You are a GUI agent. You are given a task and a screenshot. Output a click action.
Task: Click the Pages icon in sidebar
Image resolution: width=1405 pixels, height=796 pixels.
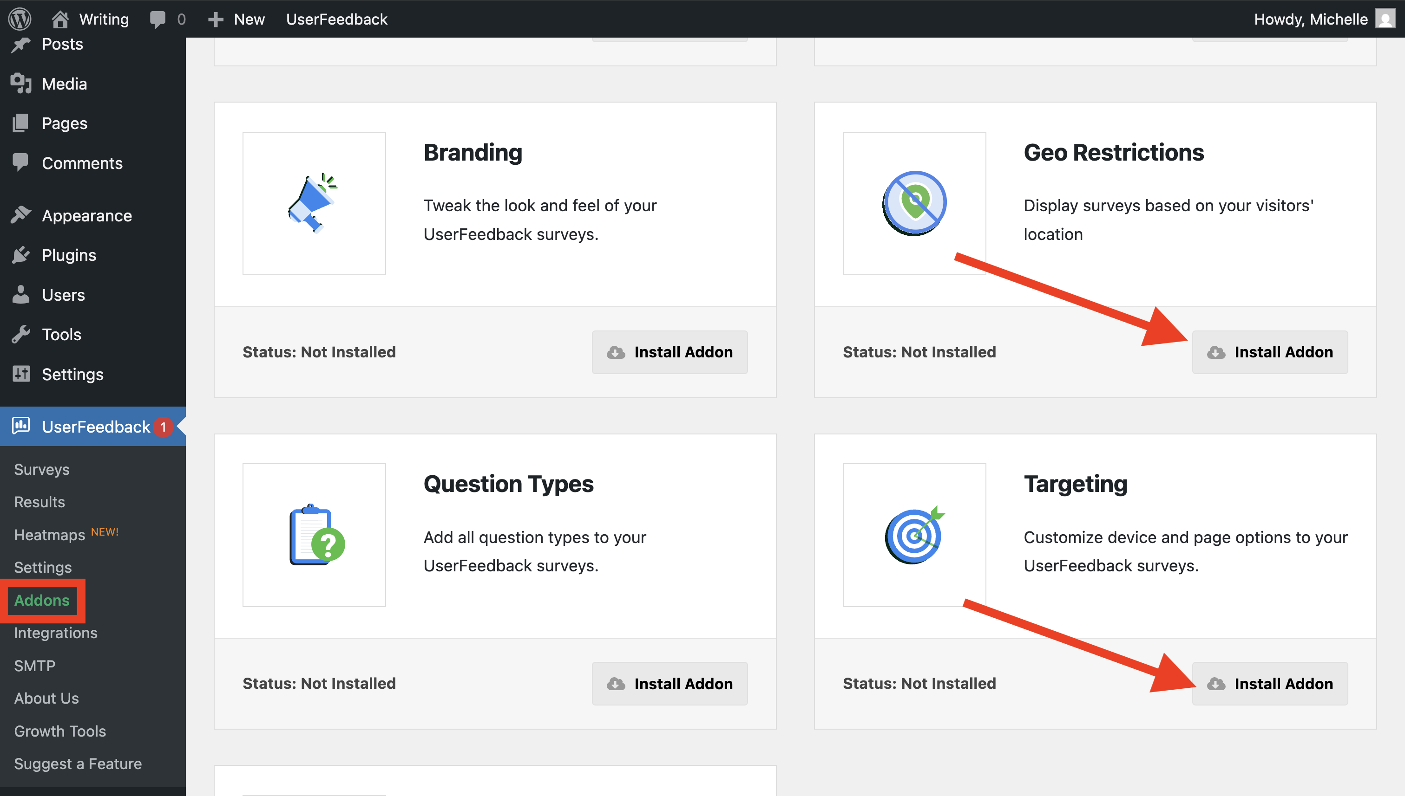coord(21,123)
